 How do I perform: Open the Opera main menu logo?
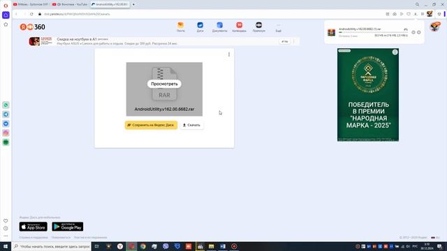(6, 6)
